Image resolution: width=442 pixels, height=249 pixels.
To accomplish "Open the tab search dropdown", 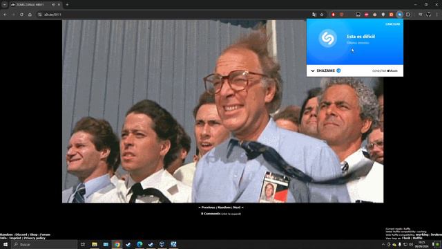I will (x=5, y=5).
